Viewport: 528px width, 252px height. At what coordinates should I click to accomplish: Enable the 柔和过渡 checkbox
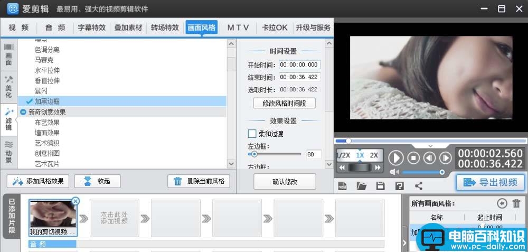[x=252, y=134]
